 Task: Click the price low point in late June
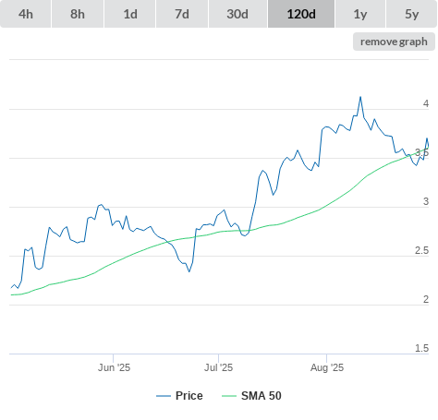coord(189,271)
